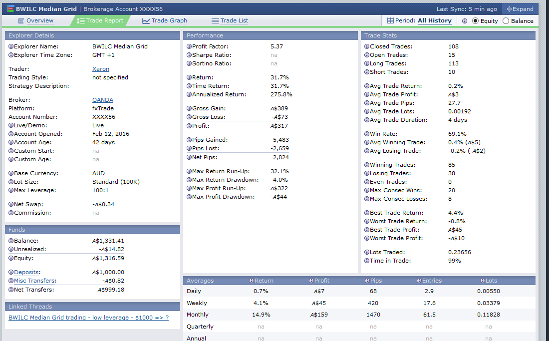Click info icon beside Profit Factor
This screenshot has height=341, width=549.
coord(189,46)
